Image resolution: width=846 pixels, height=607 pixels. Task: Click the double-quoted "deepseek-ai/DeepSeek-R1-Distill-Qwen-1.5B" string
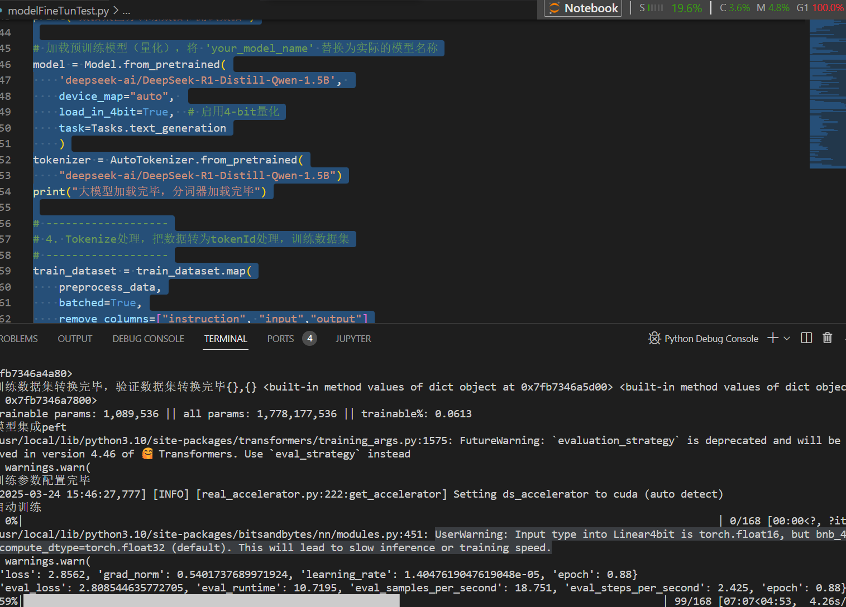pyautogui.click(x=197, y=175)
